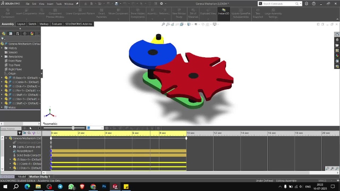Image resolution: width=340 pixels, height=191 pixels.
Task: Click the user login account icon
Action: tap(306, 4)
